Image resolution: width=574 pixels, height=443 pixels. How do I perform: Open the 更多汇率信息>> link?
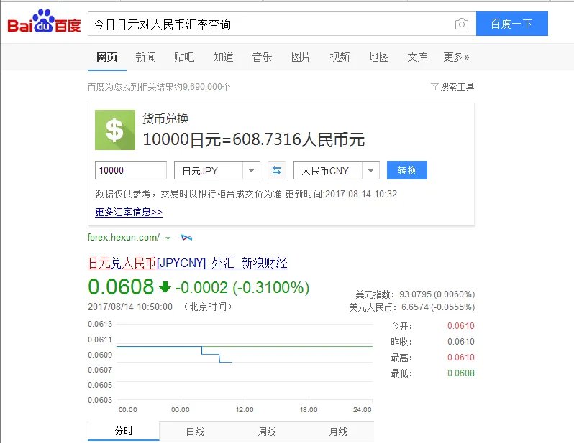tap(129, 213)
